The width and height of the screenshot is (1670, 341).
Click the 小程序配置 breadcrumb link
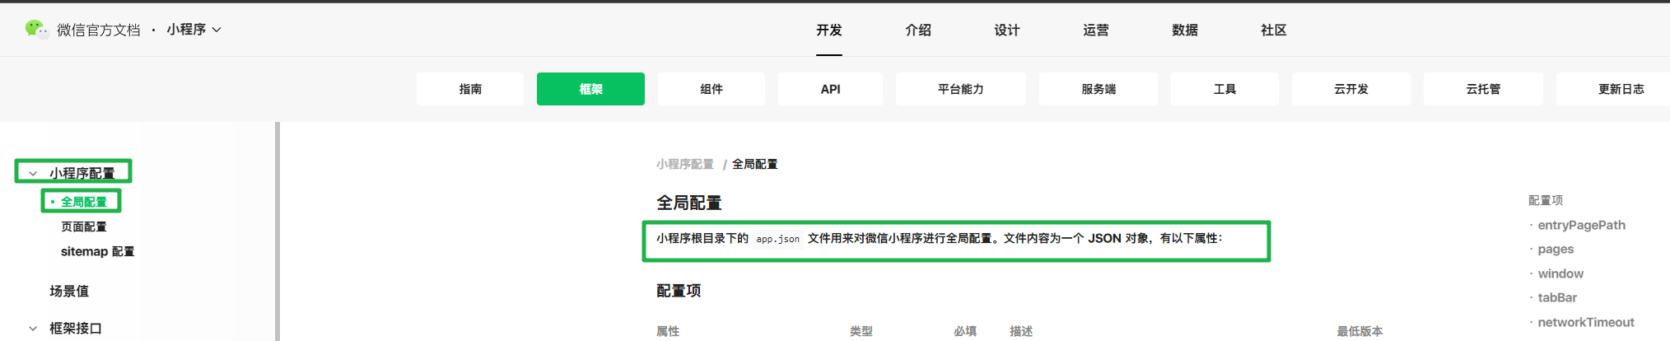point(684,164)
